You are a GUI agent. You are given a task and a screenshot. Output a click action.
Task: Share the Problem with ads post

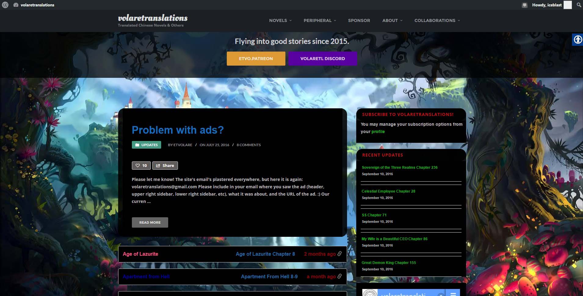[165, 165]
